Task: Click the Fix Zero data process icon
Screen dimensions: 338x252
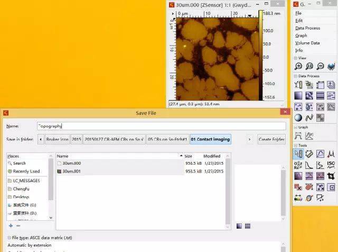Action: tap(298, 85)
